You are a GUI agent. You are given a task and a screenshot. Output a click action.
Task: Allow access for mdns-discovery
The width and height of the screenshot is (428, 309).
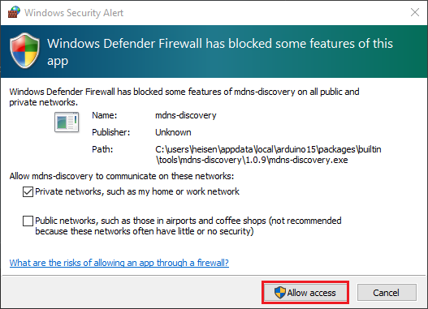pos(305,293)
